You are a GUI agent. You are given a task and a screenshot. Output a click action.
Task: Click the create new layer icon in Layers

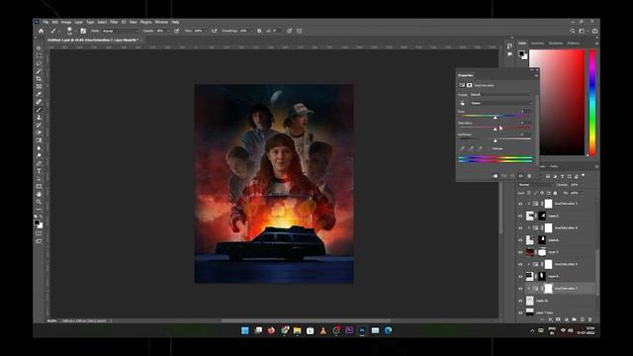pos(583,319)
